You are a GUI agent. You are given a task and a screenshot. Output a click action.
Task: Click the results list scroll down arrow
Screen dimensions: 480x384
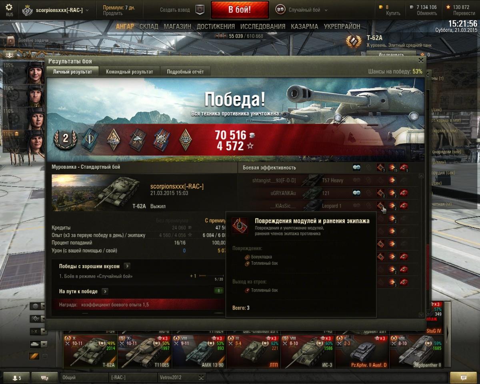coord(421,315)
